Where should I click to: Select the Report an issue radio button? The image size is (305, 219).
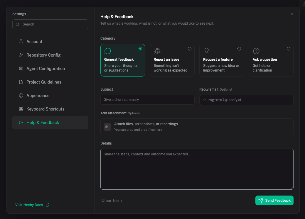[189, 49]
